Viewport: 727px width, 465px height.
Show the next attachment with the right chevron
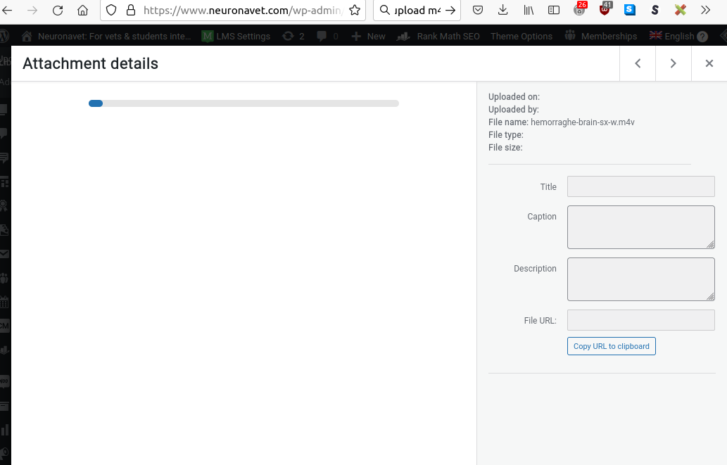click(x=674, y=63)
